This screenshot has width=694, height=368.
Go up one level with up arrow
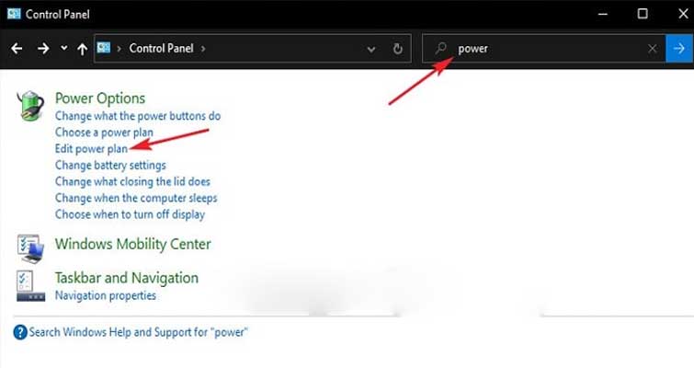(x=83, y=49)
